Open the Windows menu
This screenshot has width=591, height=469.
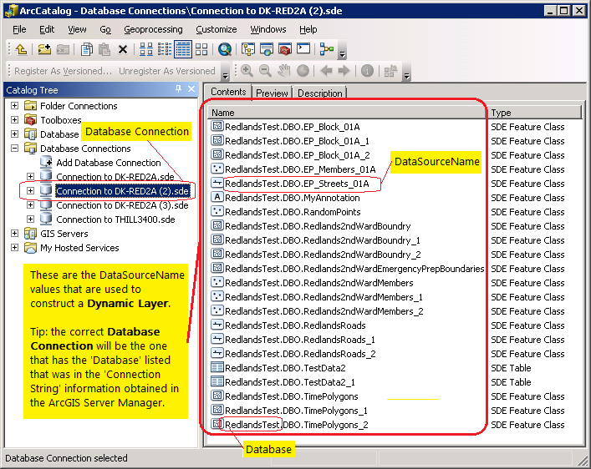[268, 29]
